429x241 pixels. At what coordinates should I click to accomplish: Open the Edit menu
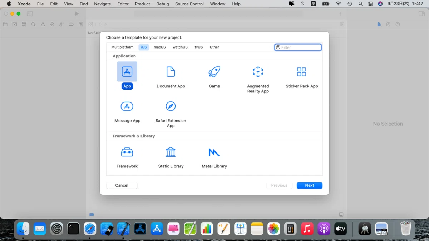coord(54,4)
